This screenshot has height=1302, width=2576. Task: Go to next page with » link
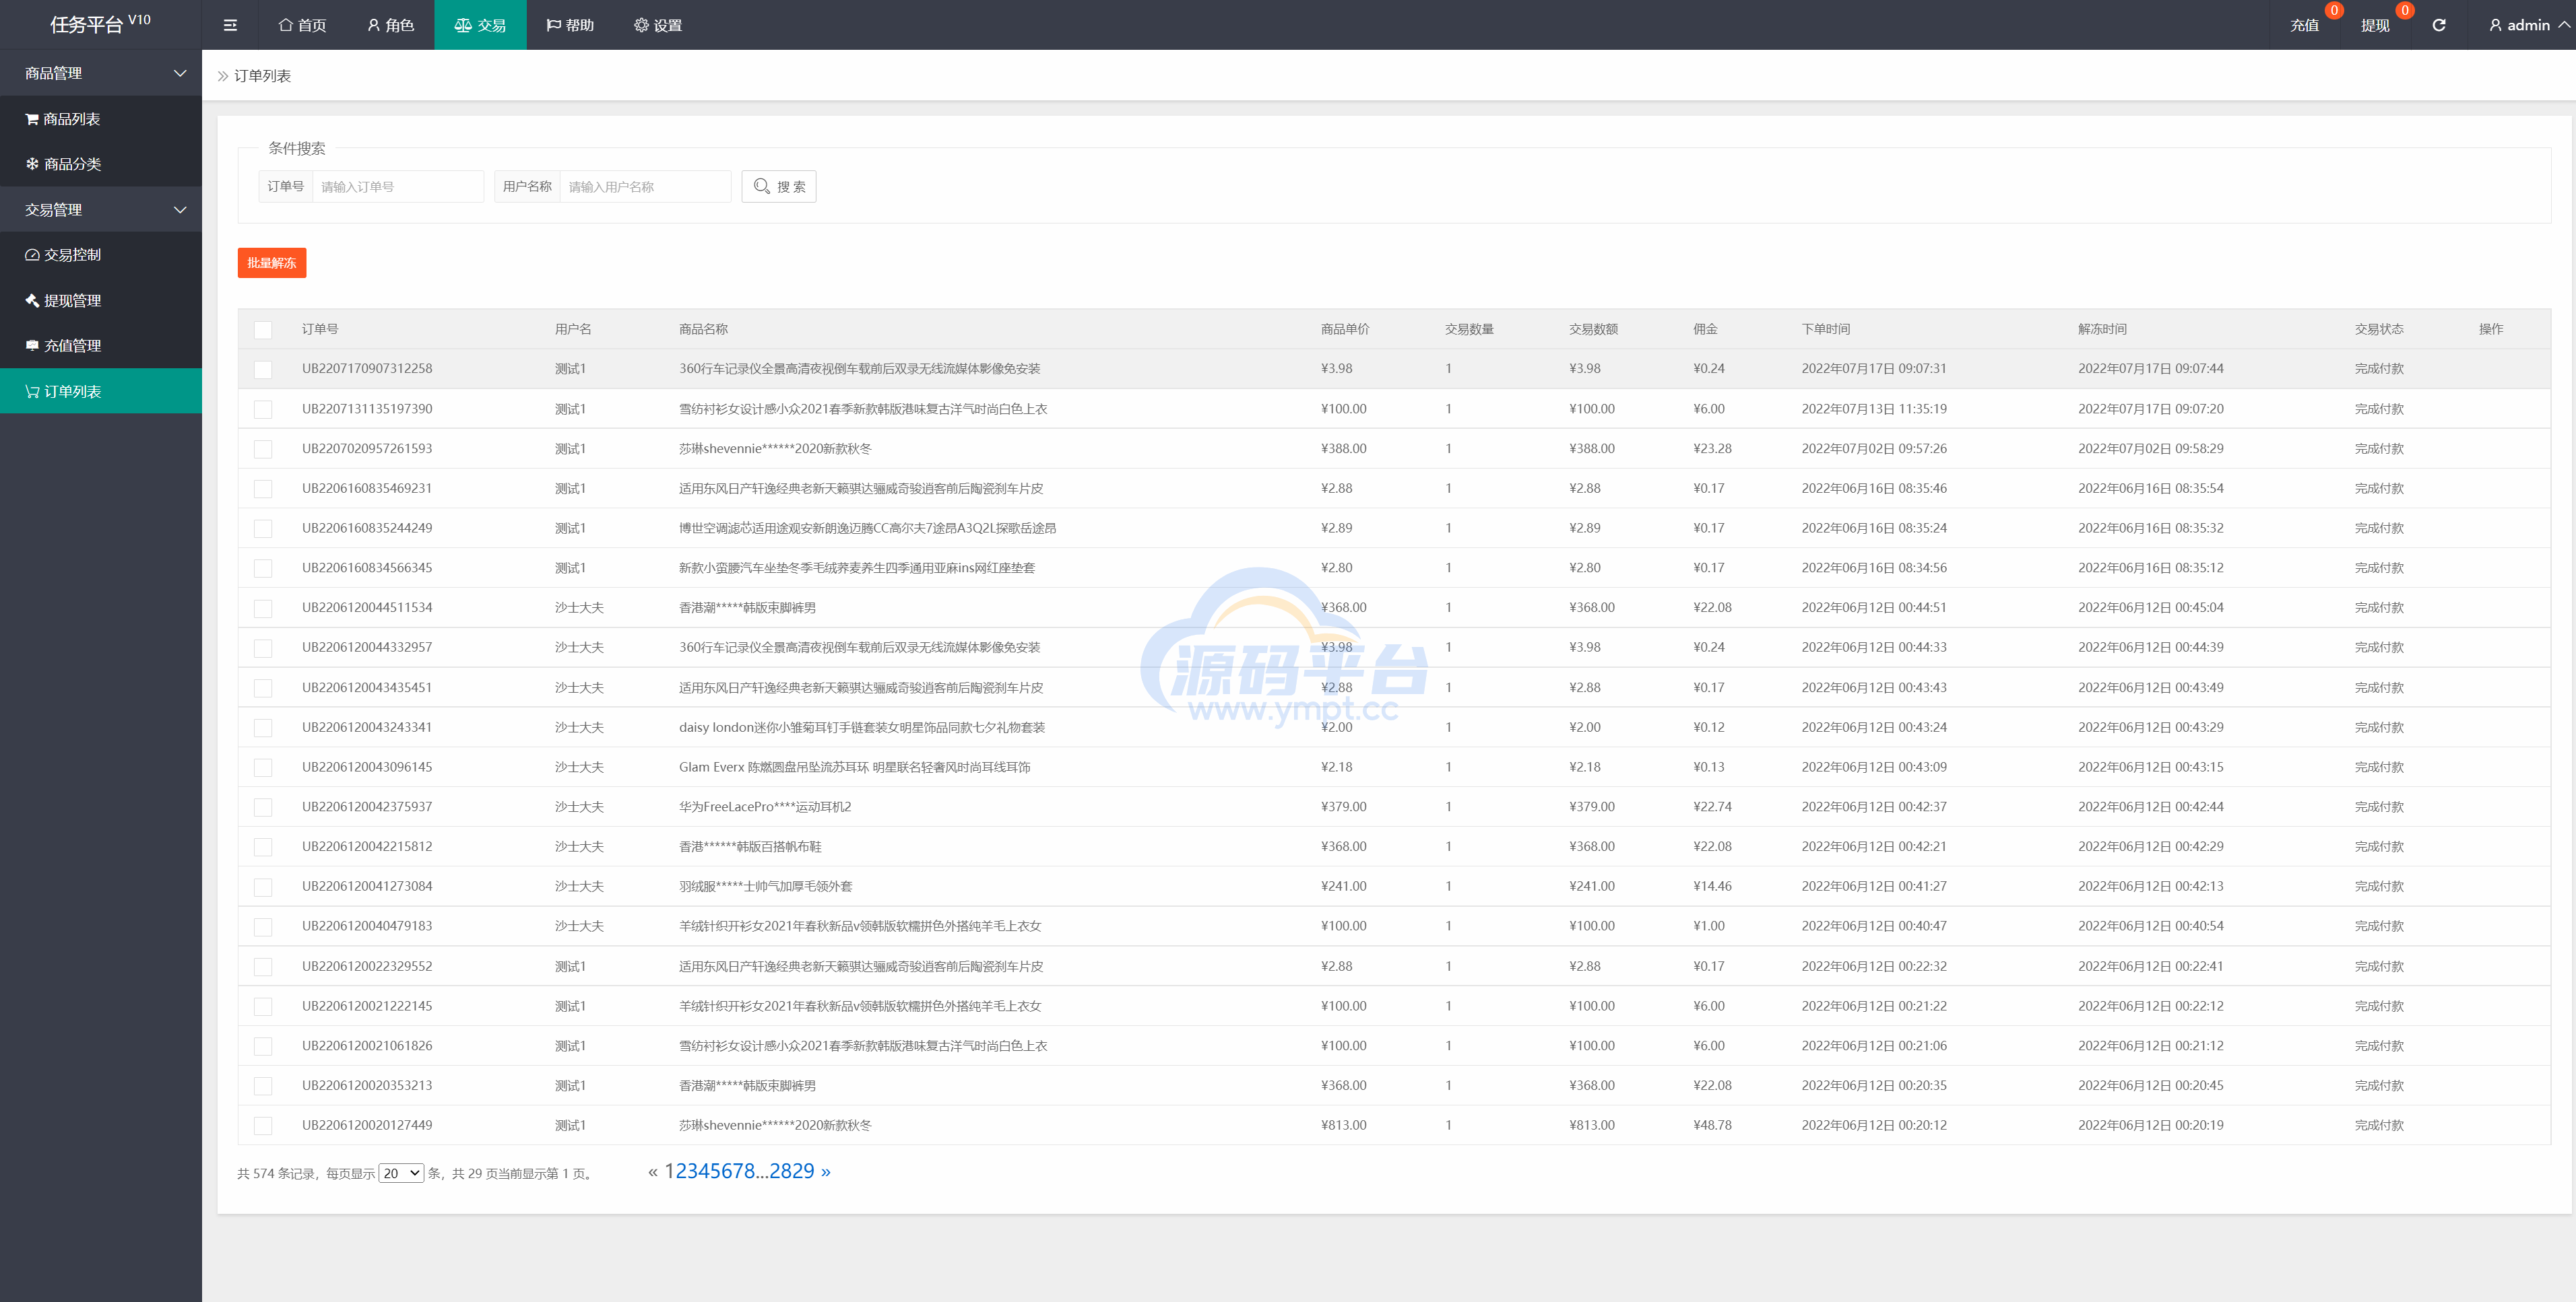(x=825, y=1171)
